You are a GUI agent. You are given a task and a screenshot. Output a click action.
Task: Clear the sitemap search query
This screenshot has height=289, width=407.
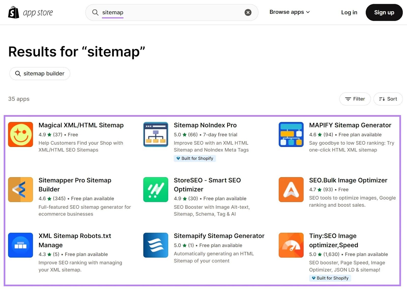point(248,12)
